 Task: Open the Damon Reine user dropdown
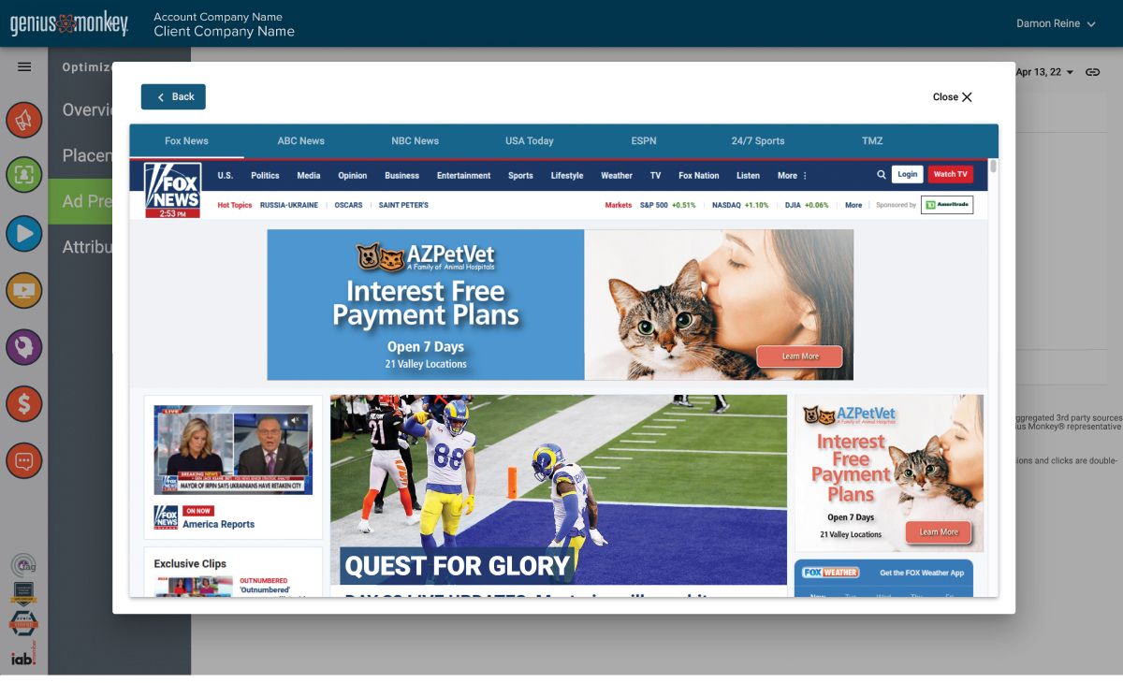pyautogui.click(x=1056, y=23)
